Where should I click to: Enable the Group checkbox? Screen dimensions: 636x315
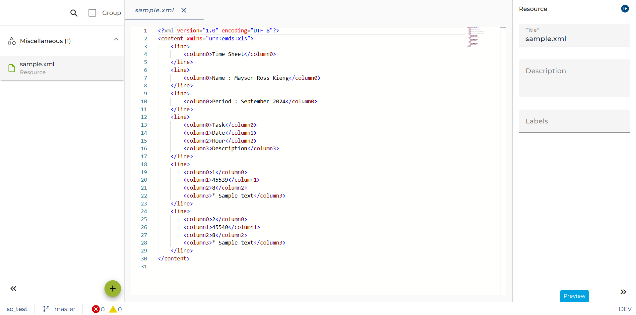point(92,13)
